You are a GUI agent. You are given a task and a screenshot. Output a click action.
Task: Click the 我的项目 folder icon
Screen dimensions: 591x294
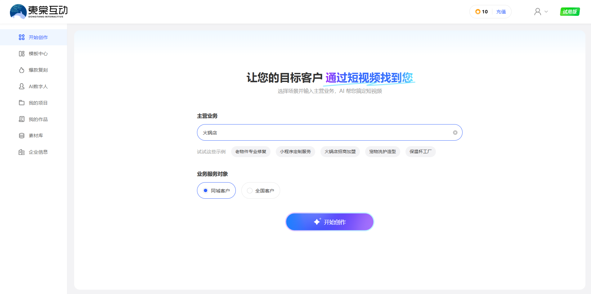tap(22, 103)
